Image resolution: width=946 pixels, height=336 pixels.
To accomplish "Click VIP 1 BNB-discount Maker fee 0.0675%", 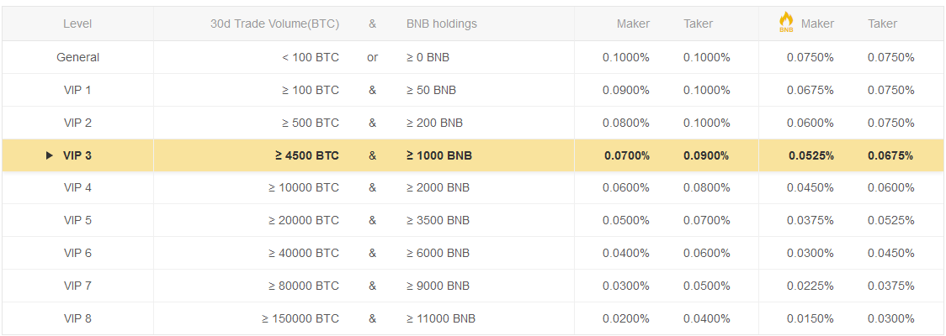I will click(810, 91).
